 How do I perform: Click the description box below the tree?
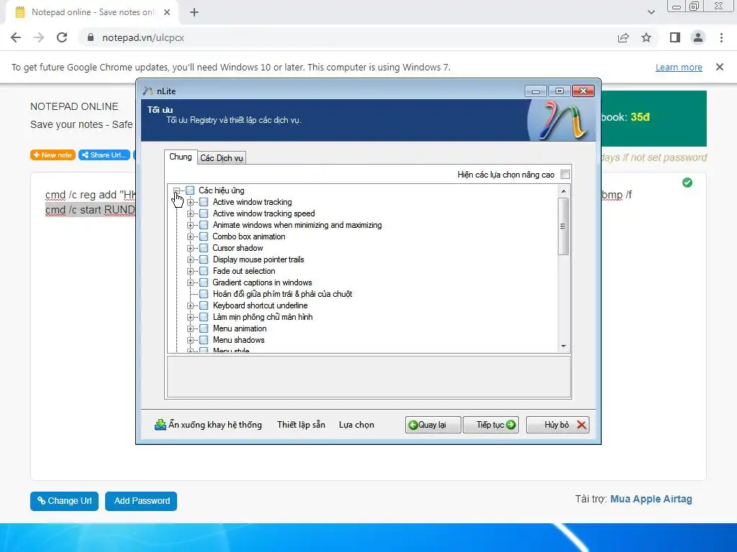369,377
